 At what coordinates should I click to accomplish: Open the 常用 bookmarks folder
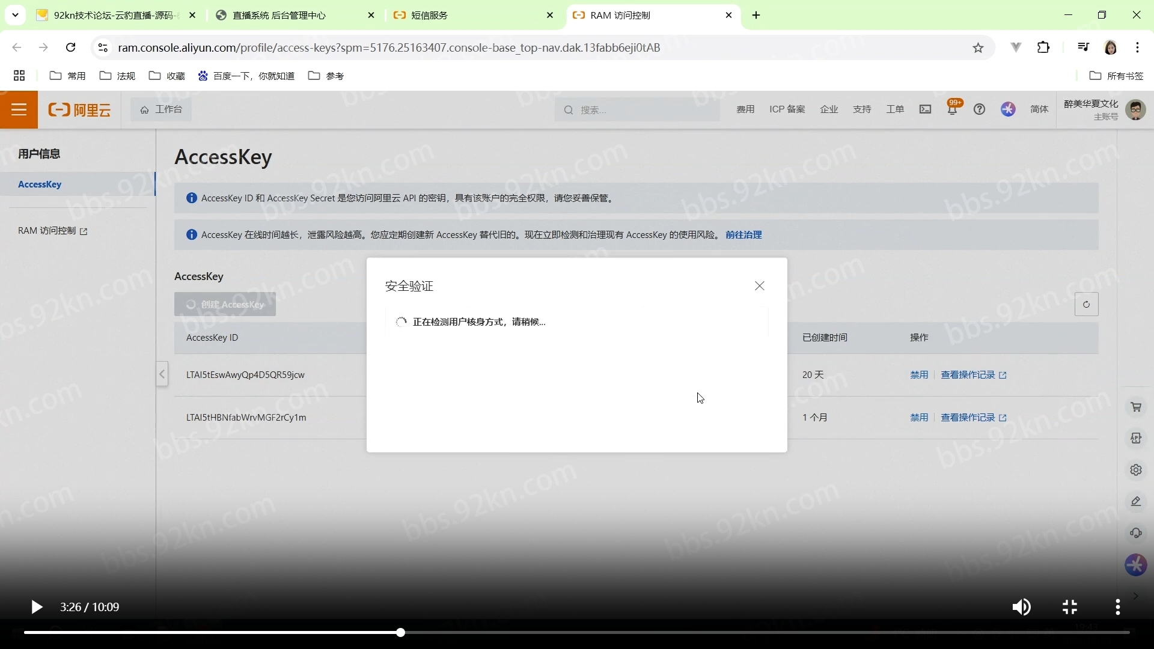click(x=68, y=76)
